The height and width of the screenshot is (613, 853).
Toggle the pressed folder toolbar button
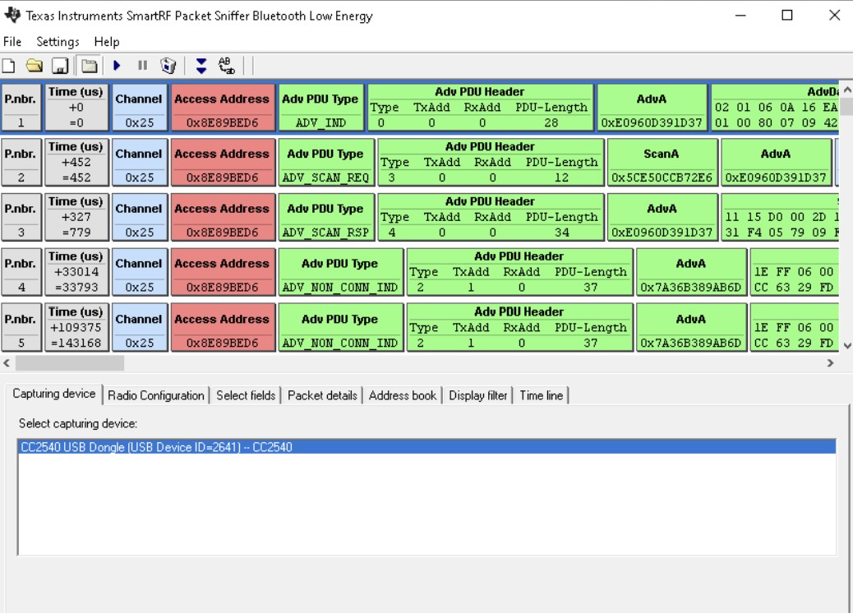pyautogui.click(x=89, y=66)
